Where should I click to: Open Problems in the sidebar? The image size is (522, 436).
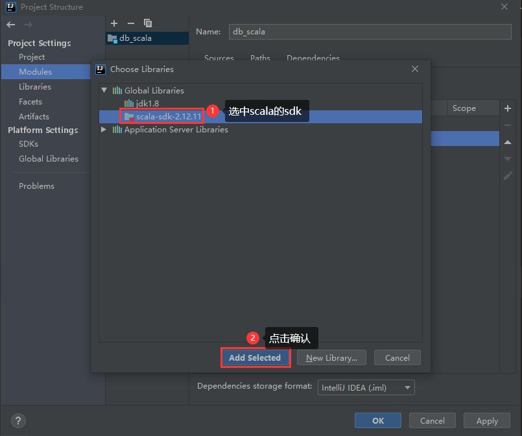point(36,186)
